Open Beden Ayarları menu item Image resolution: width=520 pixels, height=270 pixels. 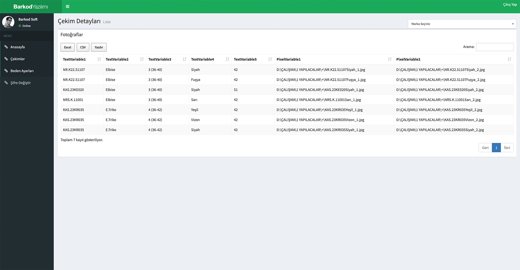coord(22,71)
